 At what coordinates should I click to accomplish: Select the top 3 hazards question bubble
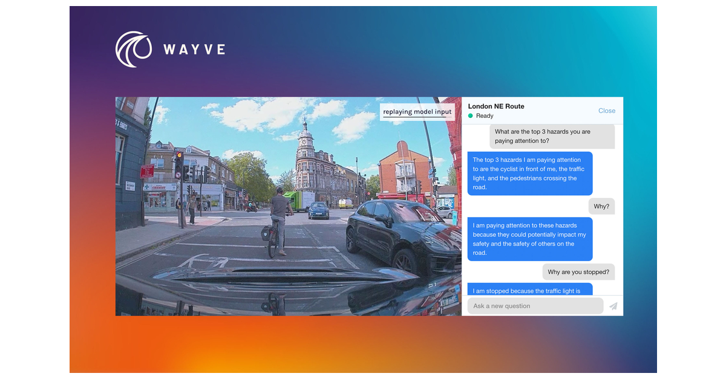click(x=552, y=137)
